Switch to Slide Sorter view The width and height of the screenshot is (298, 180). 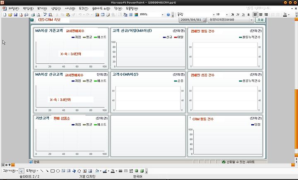point(6,165)
